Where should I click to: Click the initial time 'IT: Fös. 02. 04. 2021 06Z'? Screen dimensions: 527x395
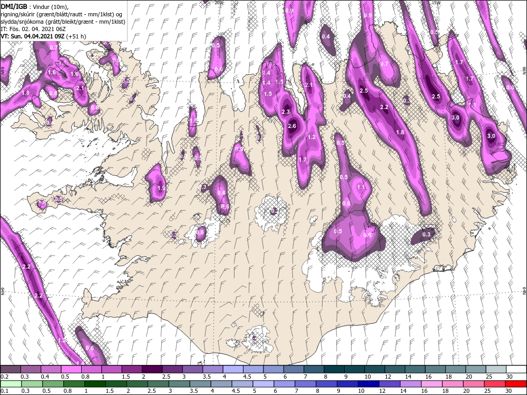coord(33,29)
